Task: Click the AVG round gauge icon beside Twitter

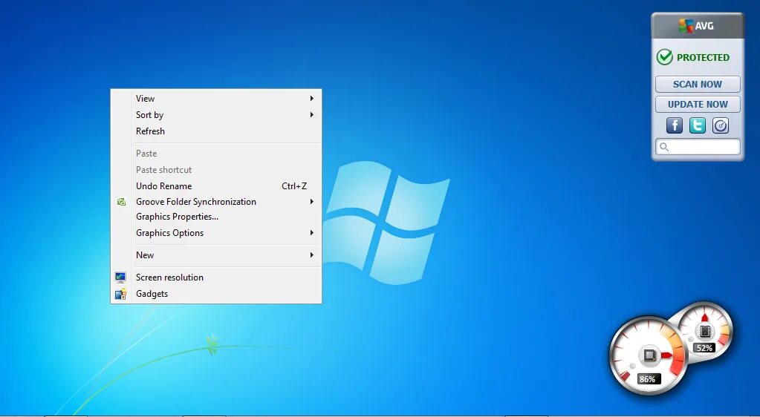Action: 721,125
